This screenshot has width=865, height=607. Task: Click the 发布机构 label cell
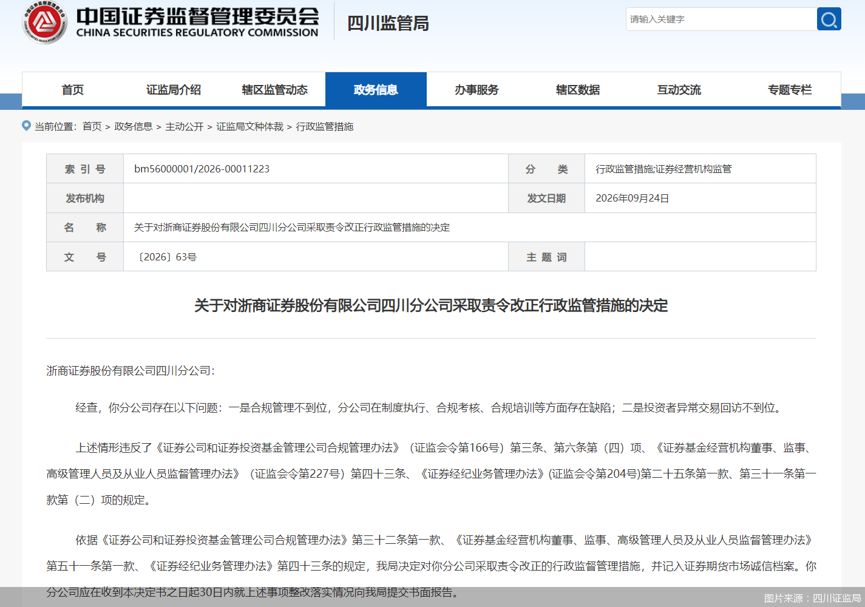pyautogui.click(x=85, y=198)
